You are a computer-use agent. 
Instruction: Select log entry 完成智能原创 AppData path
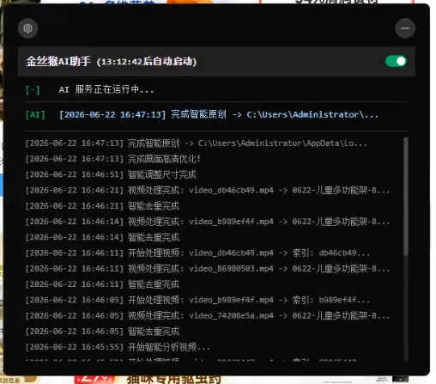(196, 143)
